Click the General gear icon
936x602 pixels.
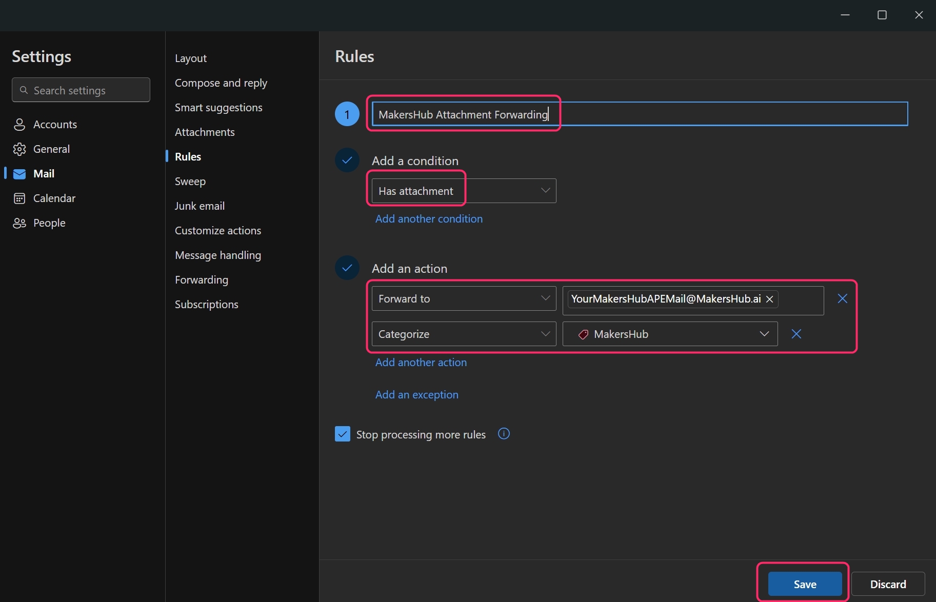[19, 149]
